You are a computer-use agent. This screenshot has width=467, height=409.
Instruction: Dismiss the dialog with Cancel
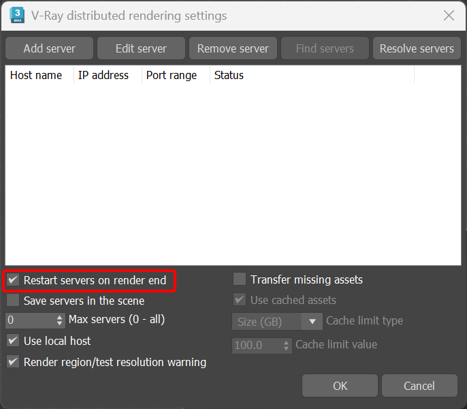point(419,386)
